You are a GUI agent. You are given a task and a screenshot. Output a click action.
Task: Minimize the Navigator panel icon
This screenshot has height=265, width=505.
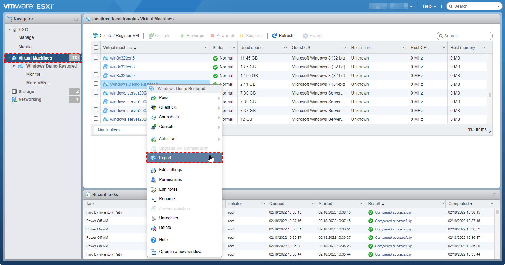pos(76,19)
